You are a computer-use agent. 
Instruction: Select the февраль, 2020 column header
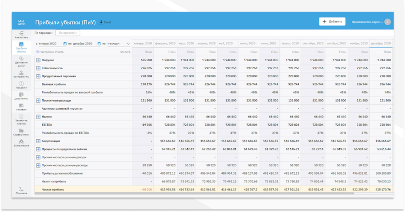coord(165,43)
